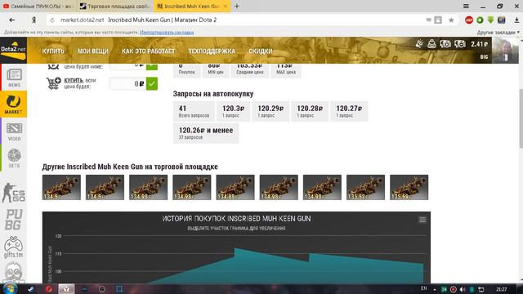Click the page vertical scrollbar
Viewport: 523px width, 294px height.
click(521, 118)
